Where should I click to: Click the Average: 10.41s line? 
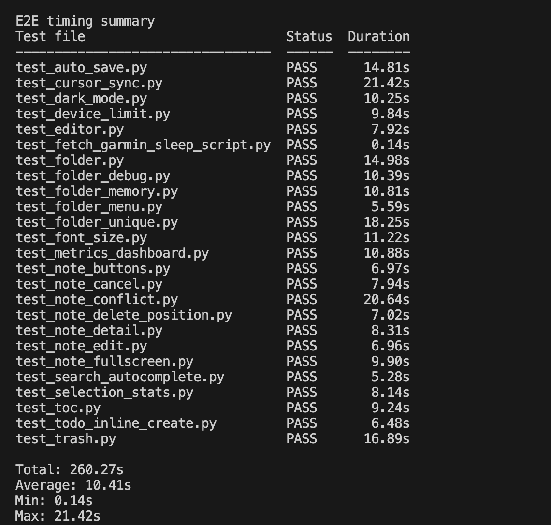(x=73, y=485)
